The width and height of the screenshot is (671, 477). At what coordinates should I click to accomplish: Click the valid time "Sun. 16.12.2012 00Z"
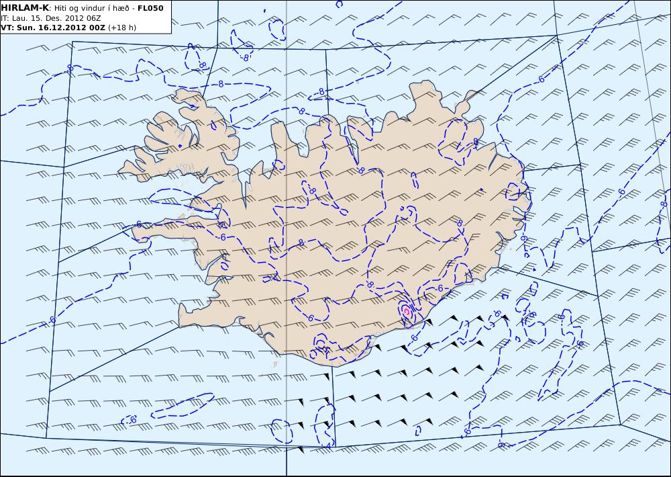(x=61, y=28)
